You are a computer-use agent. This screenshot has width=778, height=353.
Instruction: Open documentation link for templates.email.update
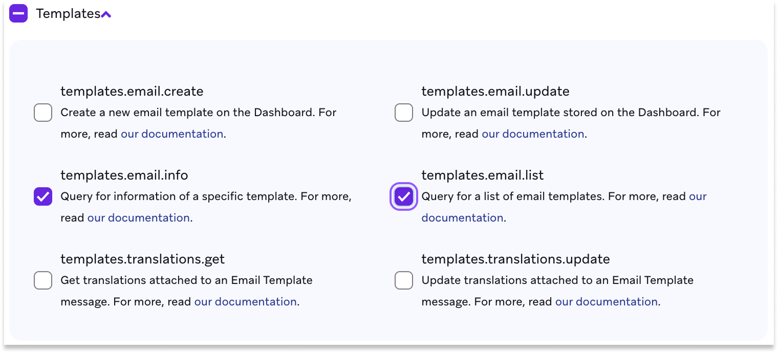click(533, 134)
